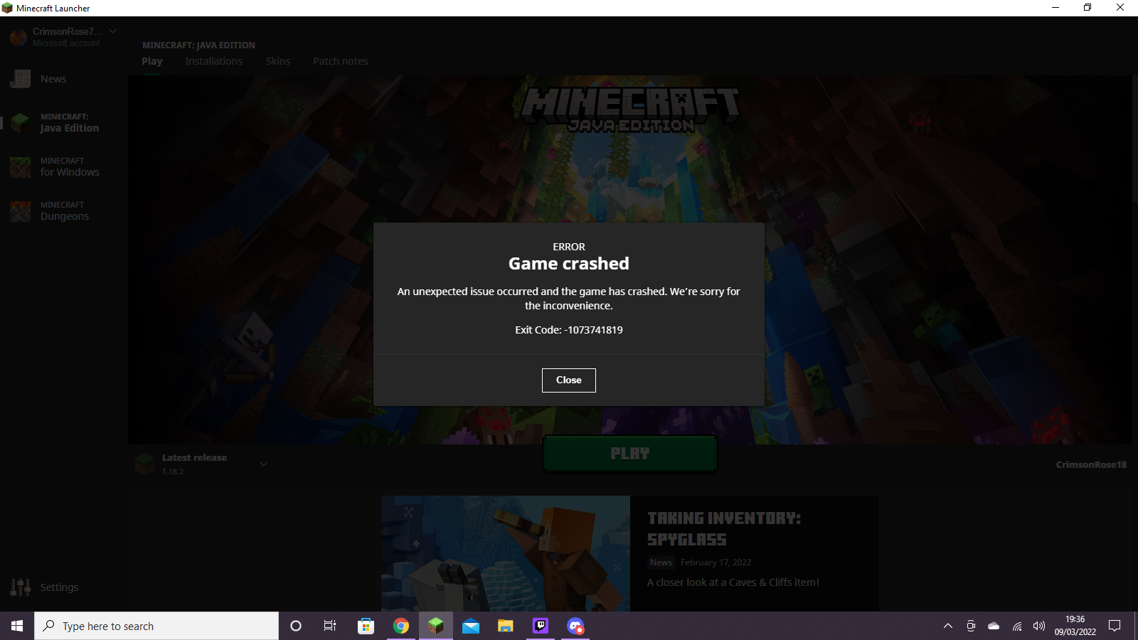The image size is (1138, 640).
Task: Open Microsoft Store from the taskbar
Action: point(366,626)
